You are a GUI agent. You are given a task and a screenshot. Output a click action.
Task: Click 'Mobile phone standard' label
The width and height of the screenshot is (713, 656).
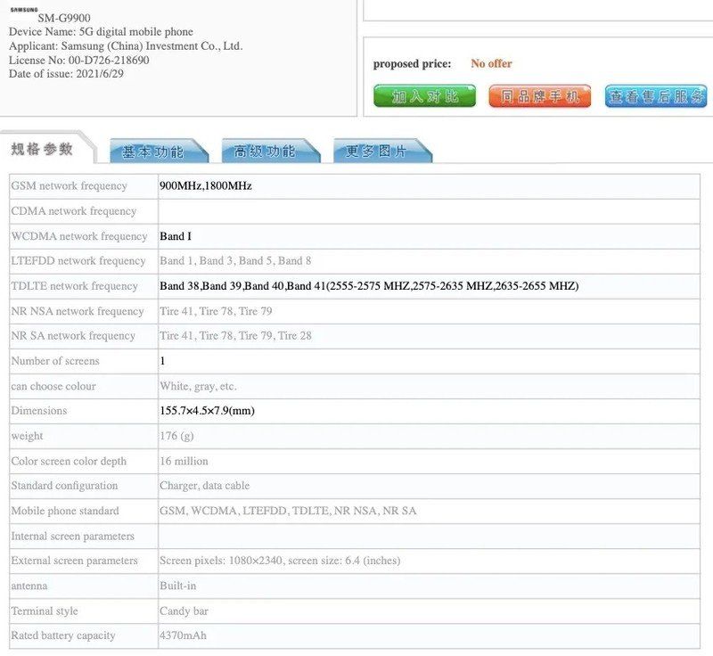click(65, 511)
